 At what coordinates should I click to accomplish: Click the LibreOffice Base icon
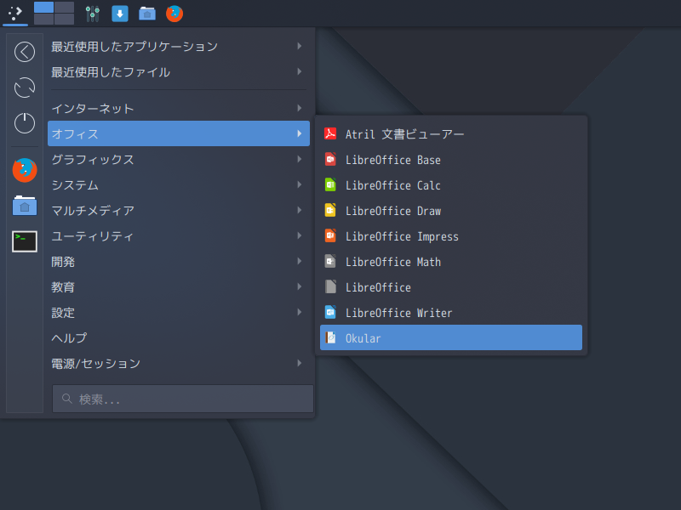tap(330, 159)
